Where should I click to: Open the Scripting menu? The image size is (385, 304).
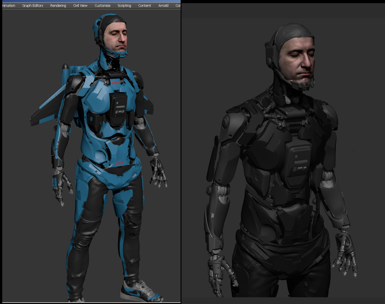point(124,6)
